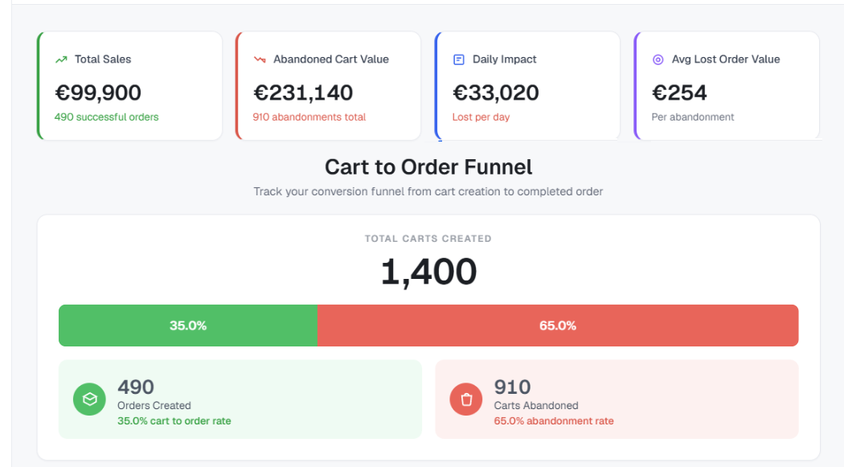Click the 1,400 total carts number
This screenshot has height=467, width=844.
[428, 271]
